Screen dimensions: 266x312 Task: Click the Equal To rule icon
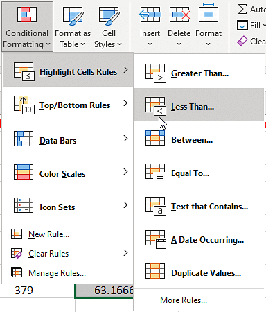pos(156,173)
